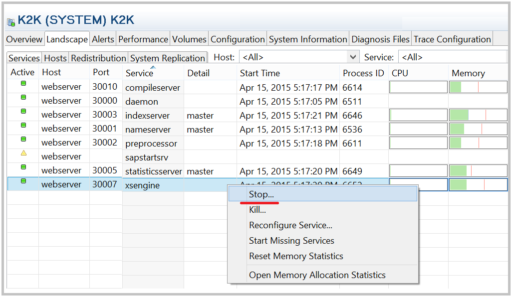
Task: Open the Performance tab
Action: pyautogui.click(x=143, y=39)
